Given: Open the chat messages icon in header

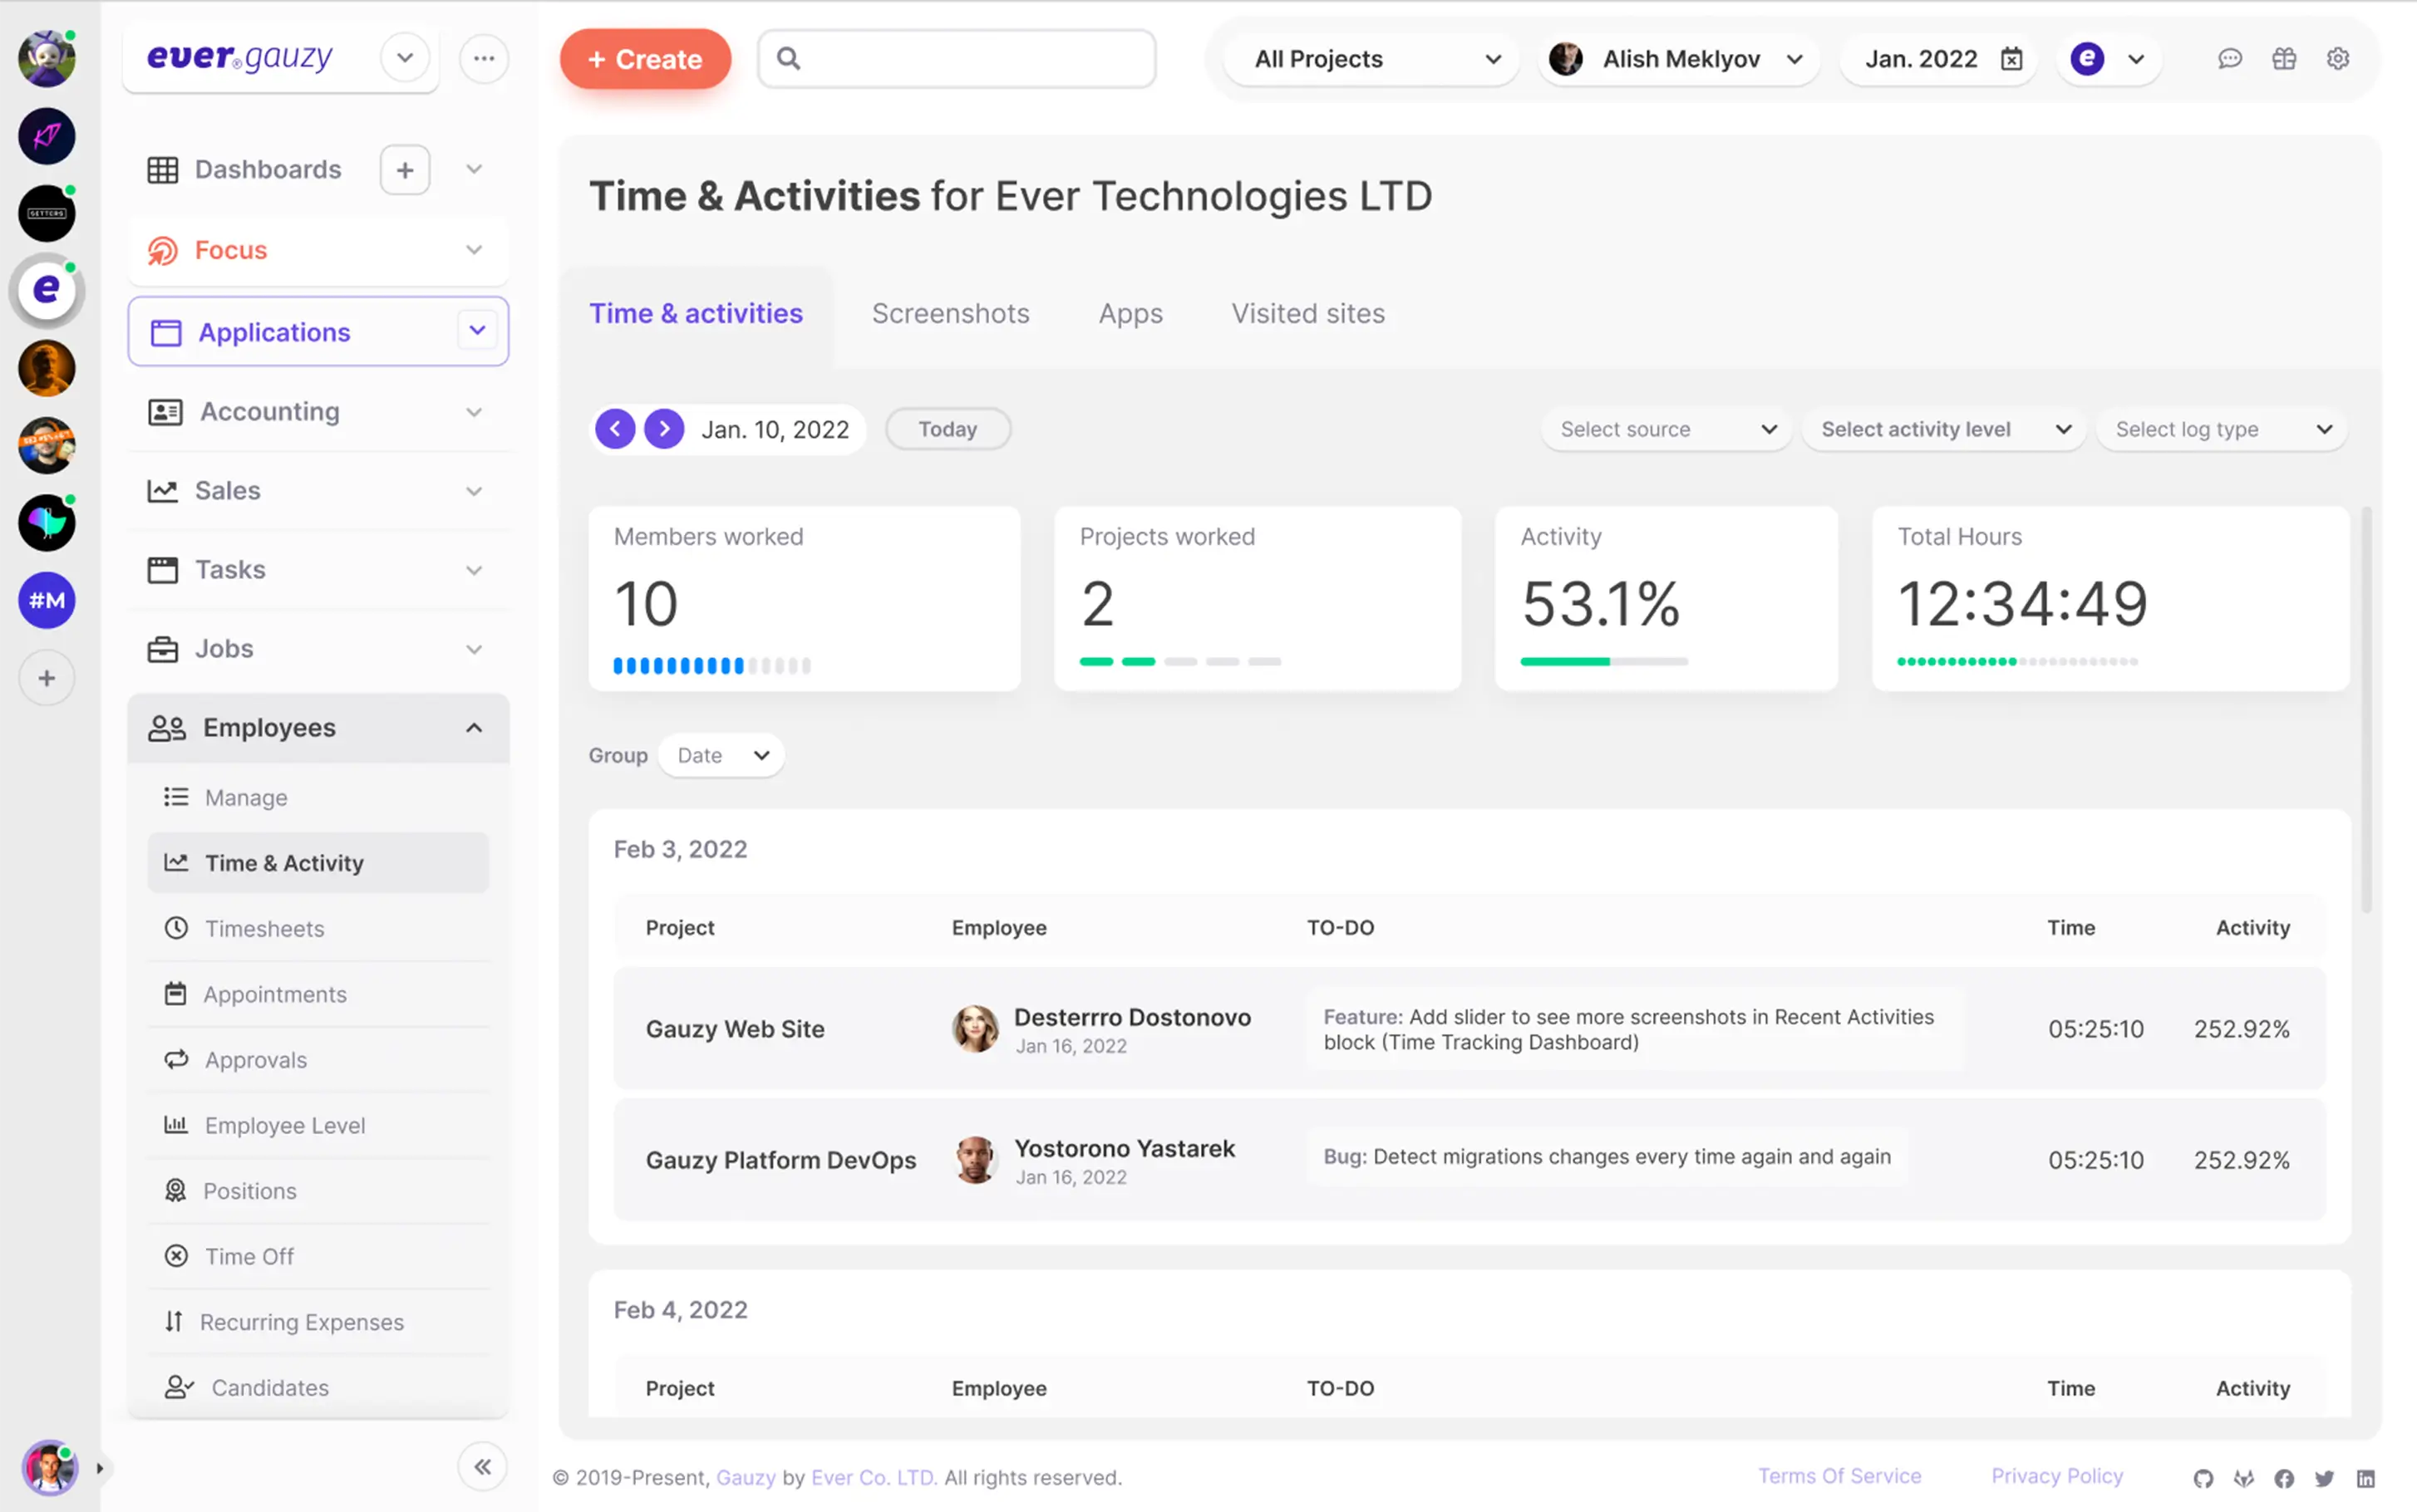Looking at the screenshot, I should [2229, 59].
